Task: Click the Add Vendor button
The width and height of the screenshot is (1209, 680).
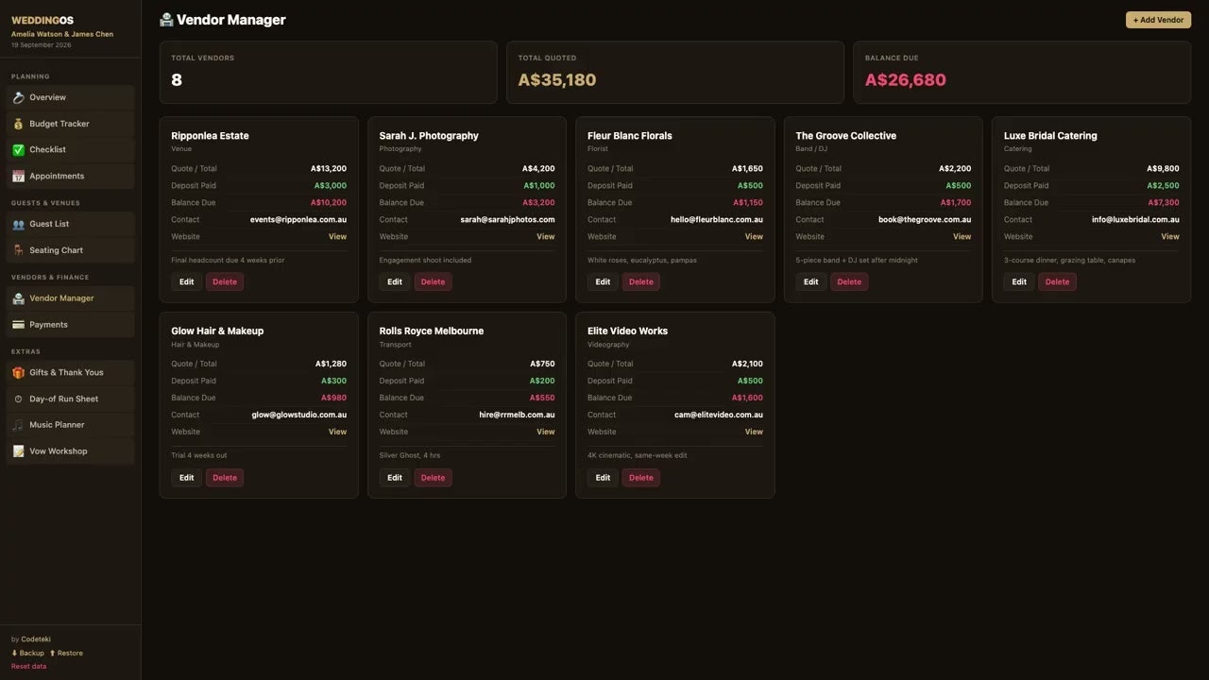Action: tap(1158, 20)
